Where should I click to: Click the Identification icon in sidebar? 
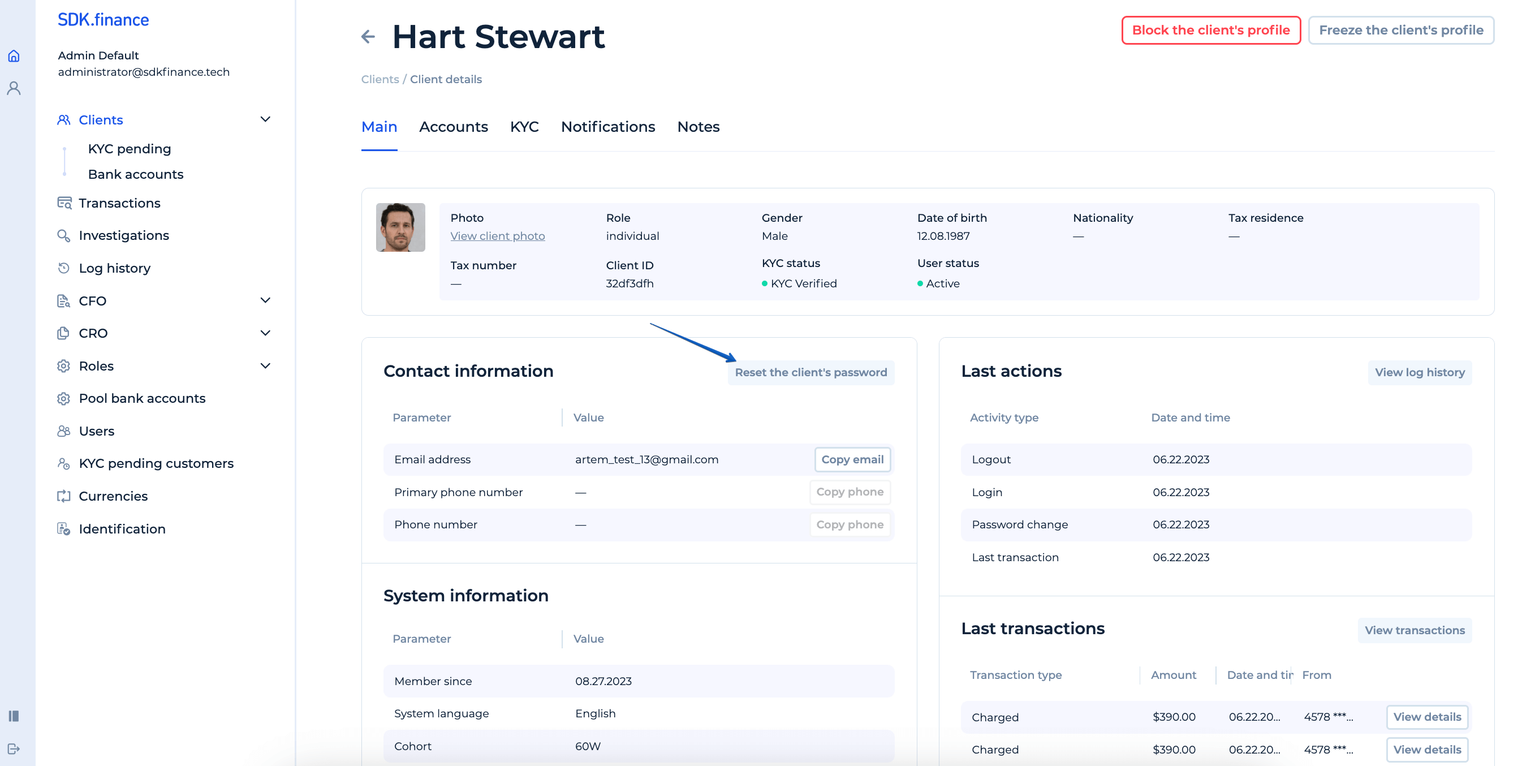point(64,529)
